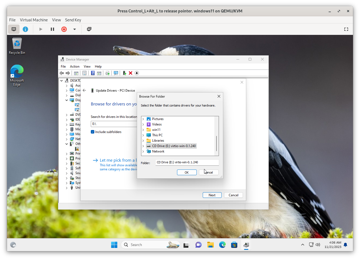Expand the Network node in folder tree

click(x=143, y=151)
